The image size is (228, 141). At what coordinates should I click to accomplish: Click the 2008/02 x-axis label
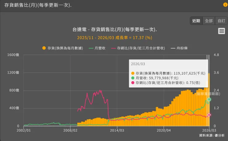[x=70, y=130]
